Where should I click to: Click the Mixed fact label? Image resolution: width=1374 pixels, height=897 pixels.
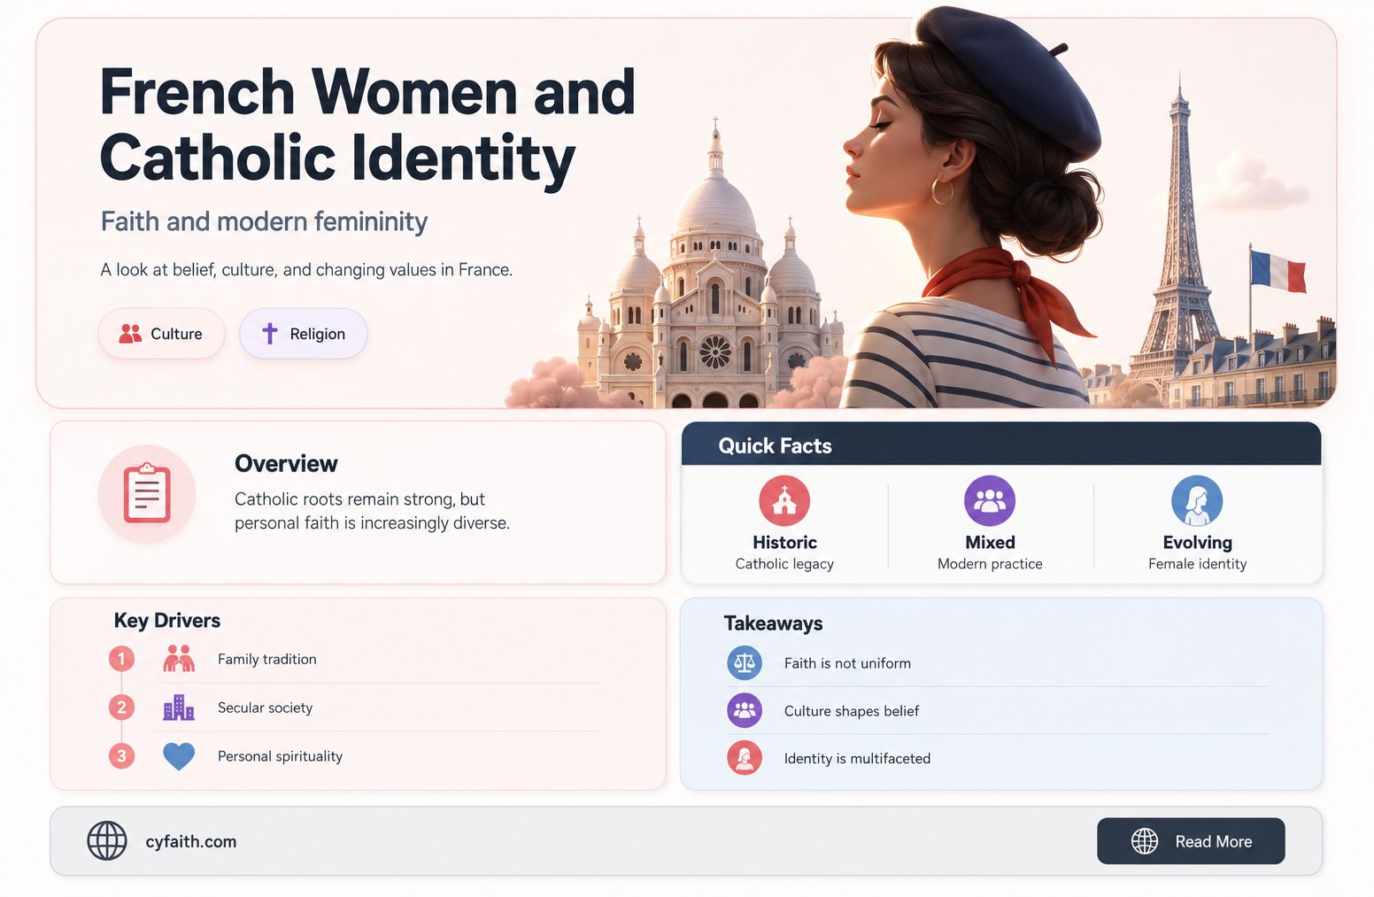click(990, 542)
